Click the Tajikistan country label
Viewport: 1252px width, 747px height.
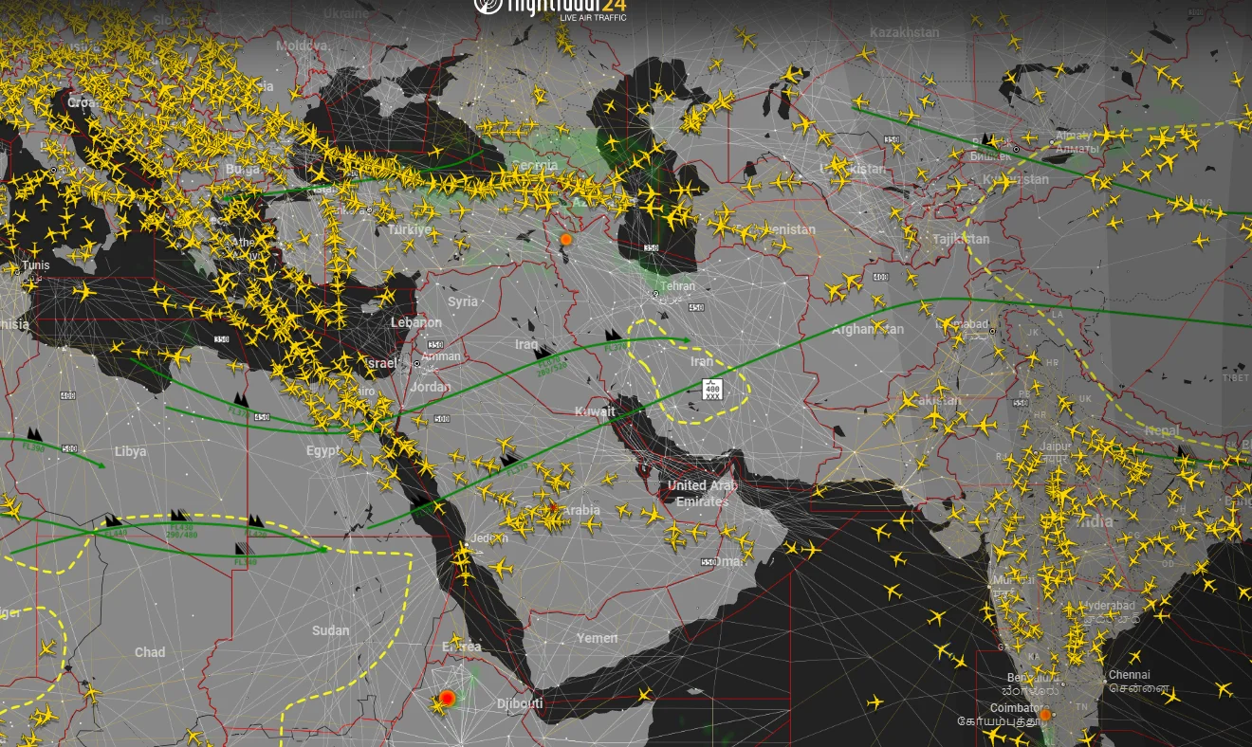961,240
